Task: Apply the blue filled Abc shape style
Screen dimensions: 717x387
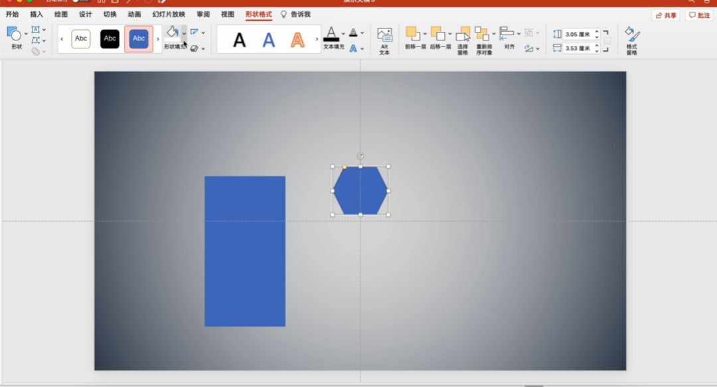Action: click(139, 39)
